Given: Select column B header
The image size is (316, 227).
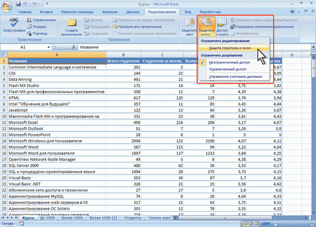Looking at the screenshot, I should tap(123, 55).
